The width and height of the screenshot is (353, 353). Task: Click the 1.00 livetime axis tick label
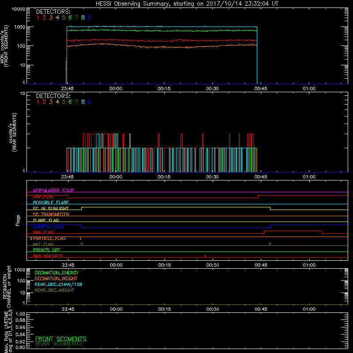click(20, 314)
